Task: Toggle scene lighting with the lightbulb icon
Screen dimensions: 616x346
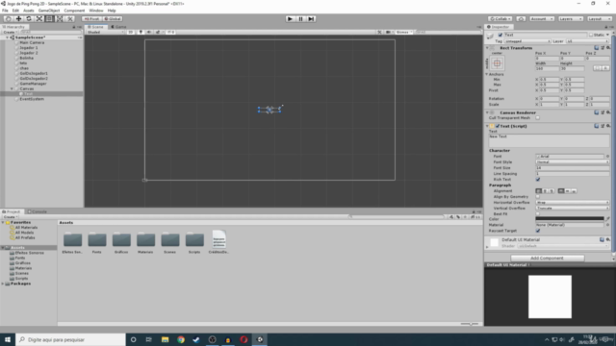Action: click(x=141, y=32)
